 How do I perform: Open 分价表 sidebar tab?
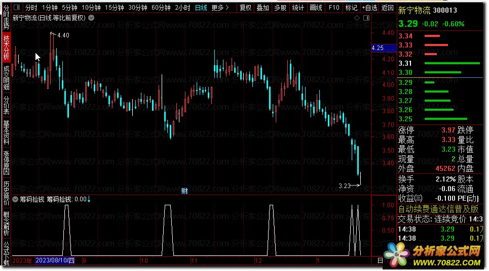(6, 105)
